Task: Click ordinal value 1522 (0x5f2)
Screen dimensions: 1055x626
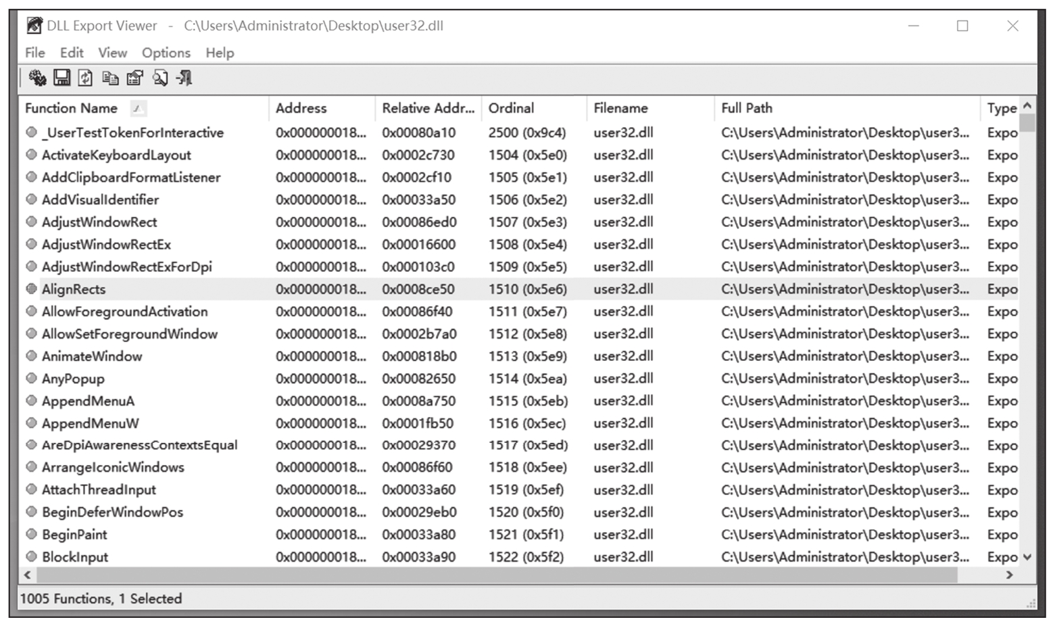Action: (526, 557)
